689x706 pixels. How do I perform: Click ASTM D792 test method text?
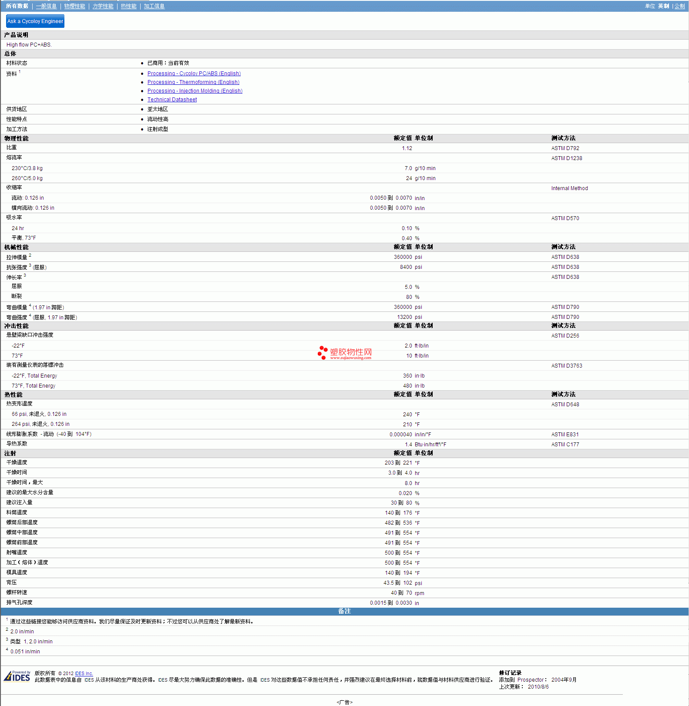[x=565, y=148]
